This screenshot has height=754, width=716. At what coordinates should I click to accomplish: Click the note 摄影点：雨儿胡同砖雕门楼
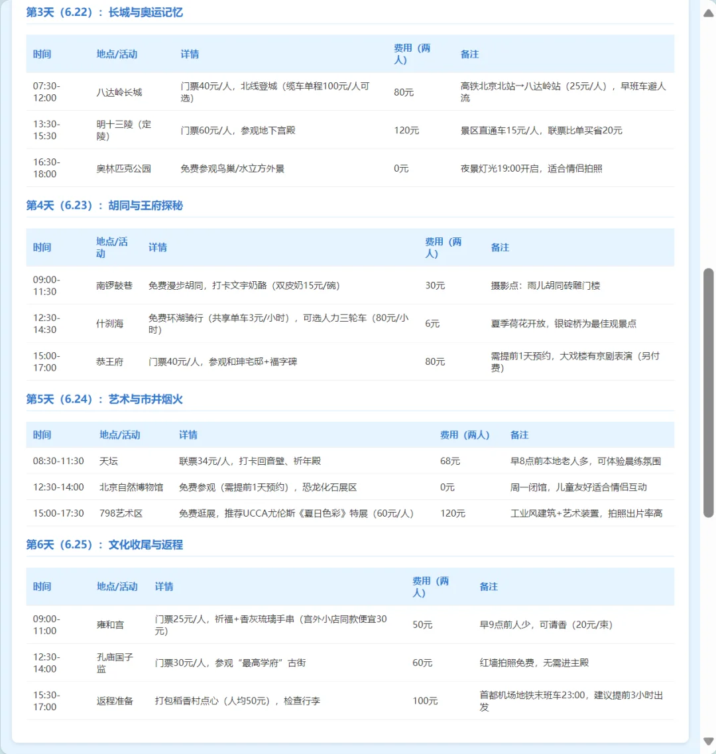coord(546,285)
